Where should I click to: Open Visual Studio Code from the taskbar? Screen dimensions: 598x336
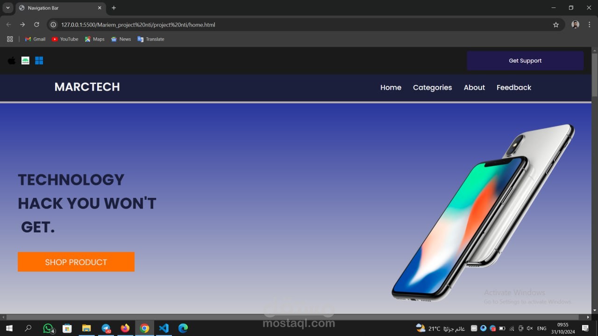click(164, 328)
